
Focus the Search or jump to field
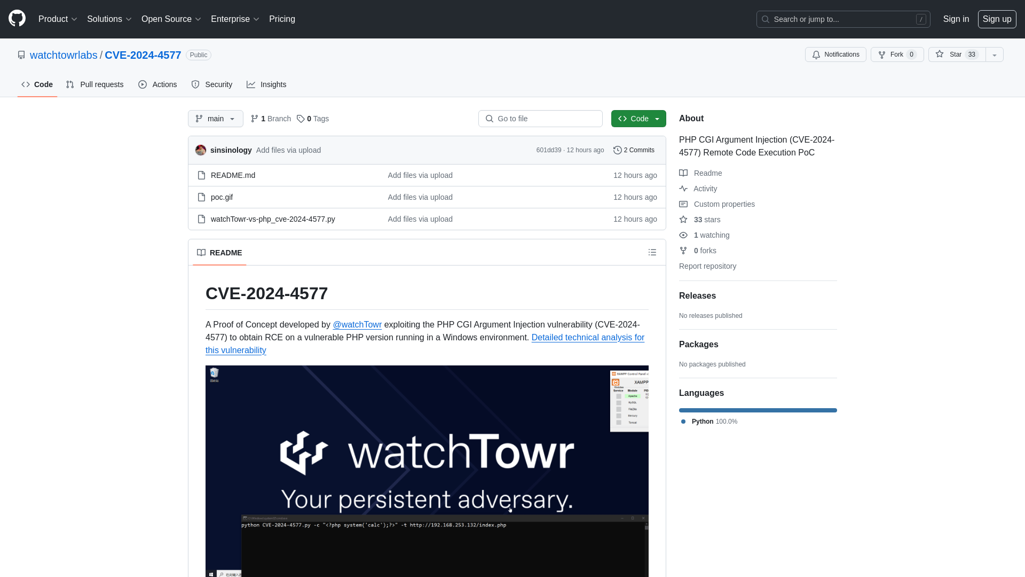pyautogui.click(x=843, y=19)
